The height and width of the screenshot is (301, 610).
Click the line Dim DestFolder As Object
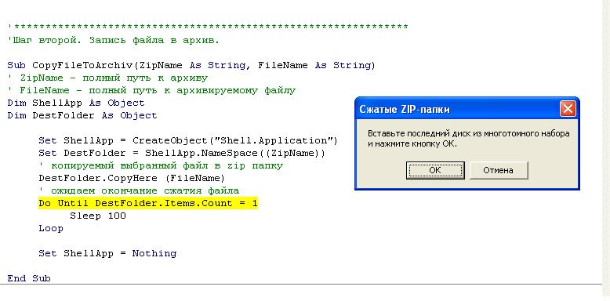pos(82,115)
